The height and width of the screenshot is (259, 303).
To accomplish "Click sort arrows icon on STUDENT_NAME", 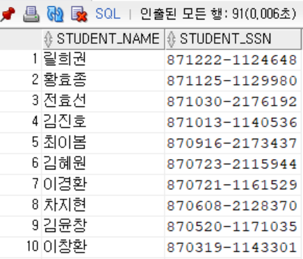I will point(49,39).
